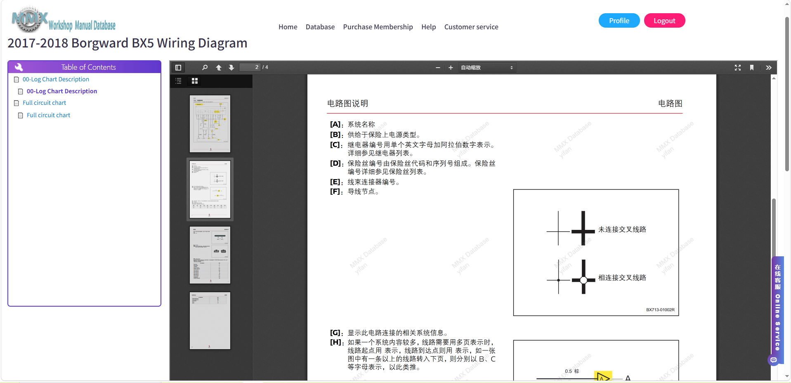Go to the Home page

point(288,27)
